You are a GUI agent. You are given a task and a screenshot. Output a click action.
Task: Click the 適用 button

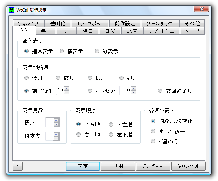coord(118,166)
